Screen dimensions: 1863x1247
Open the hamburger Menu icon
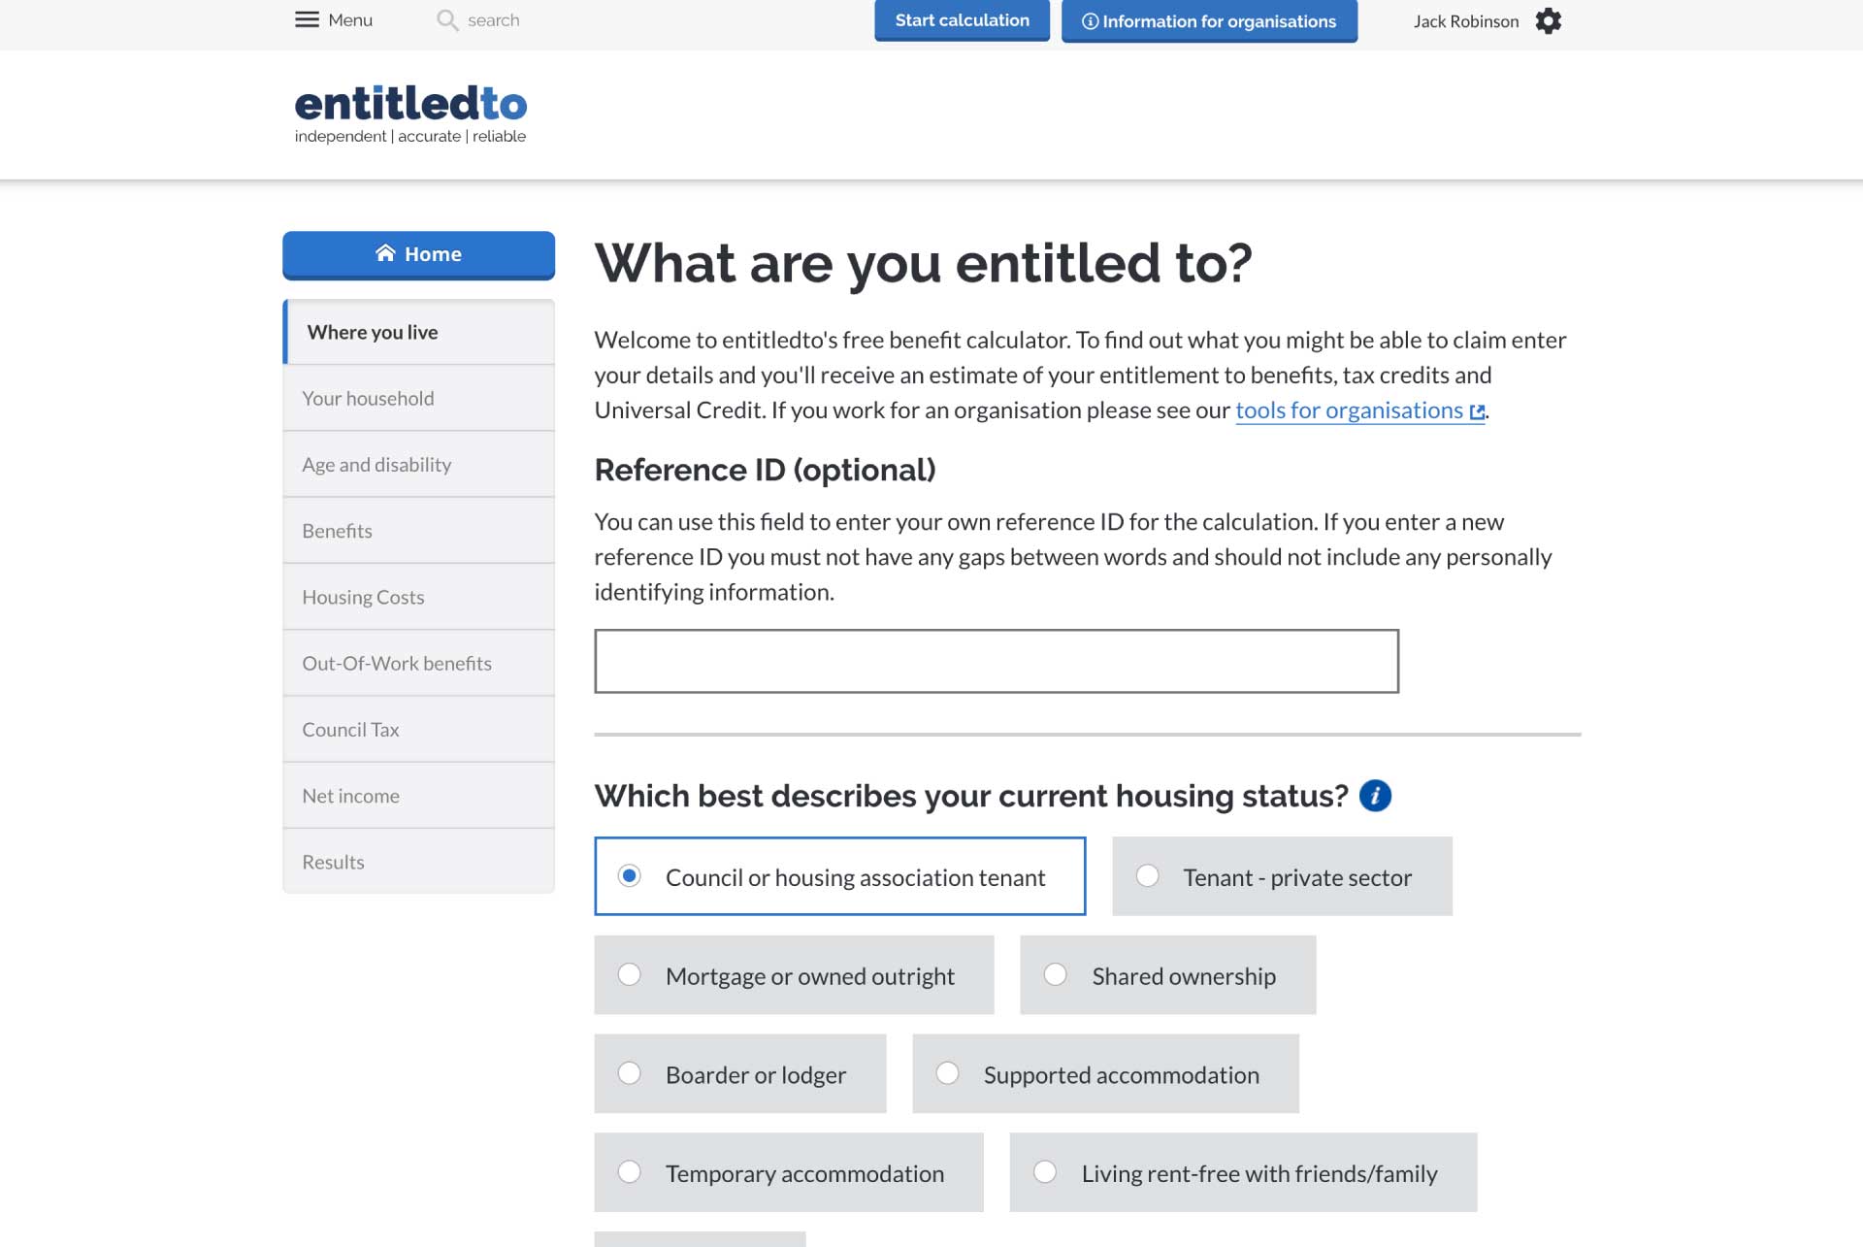pos(307,19)
